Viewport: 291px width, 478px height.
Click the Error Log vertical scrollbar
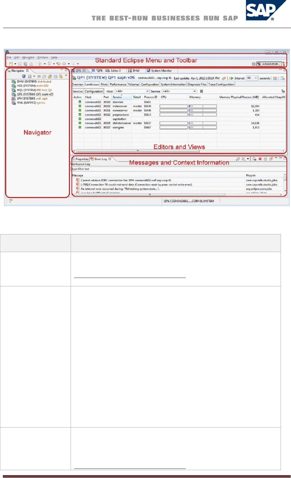coord(285,183)
